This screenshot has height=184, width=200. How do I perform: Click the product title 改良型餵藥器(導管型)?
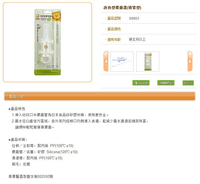(122, 8)
